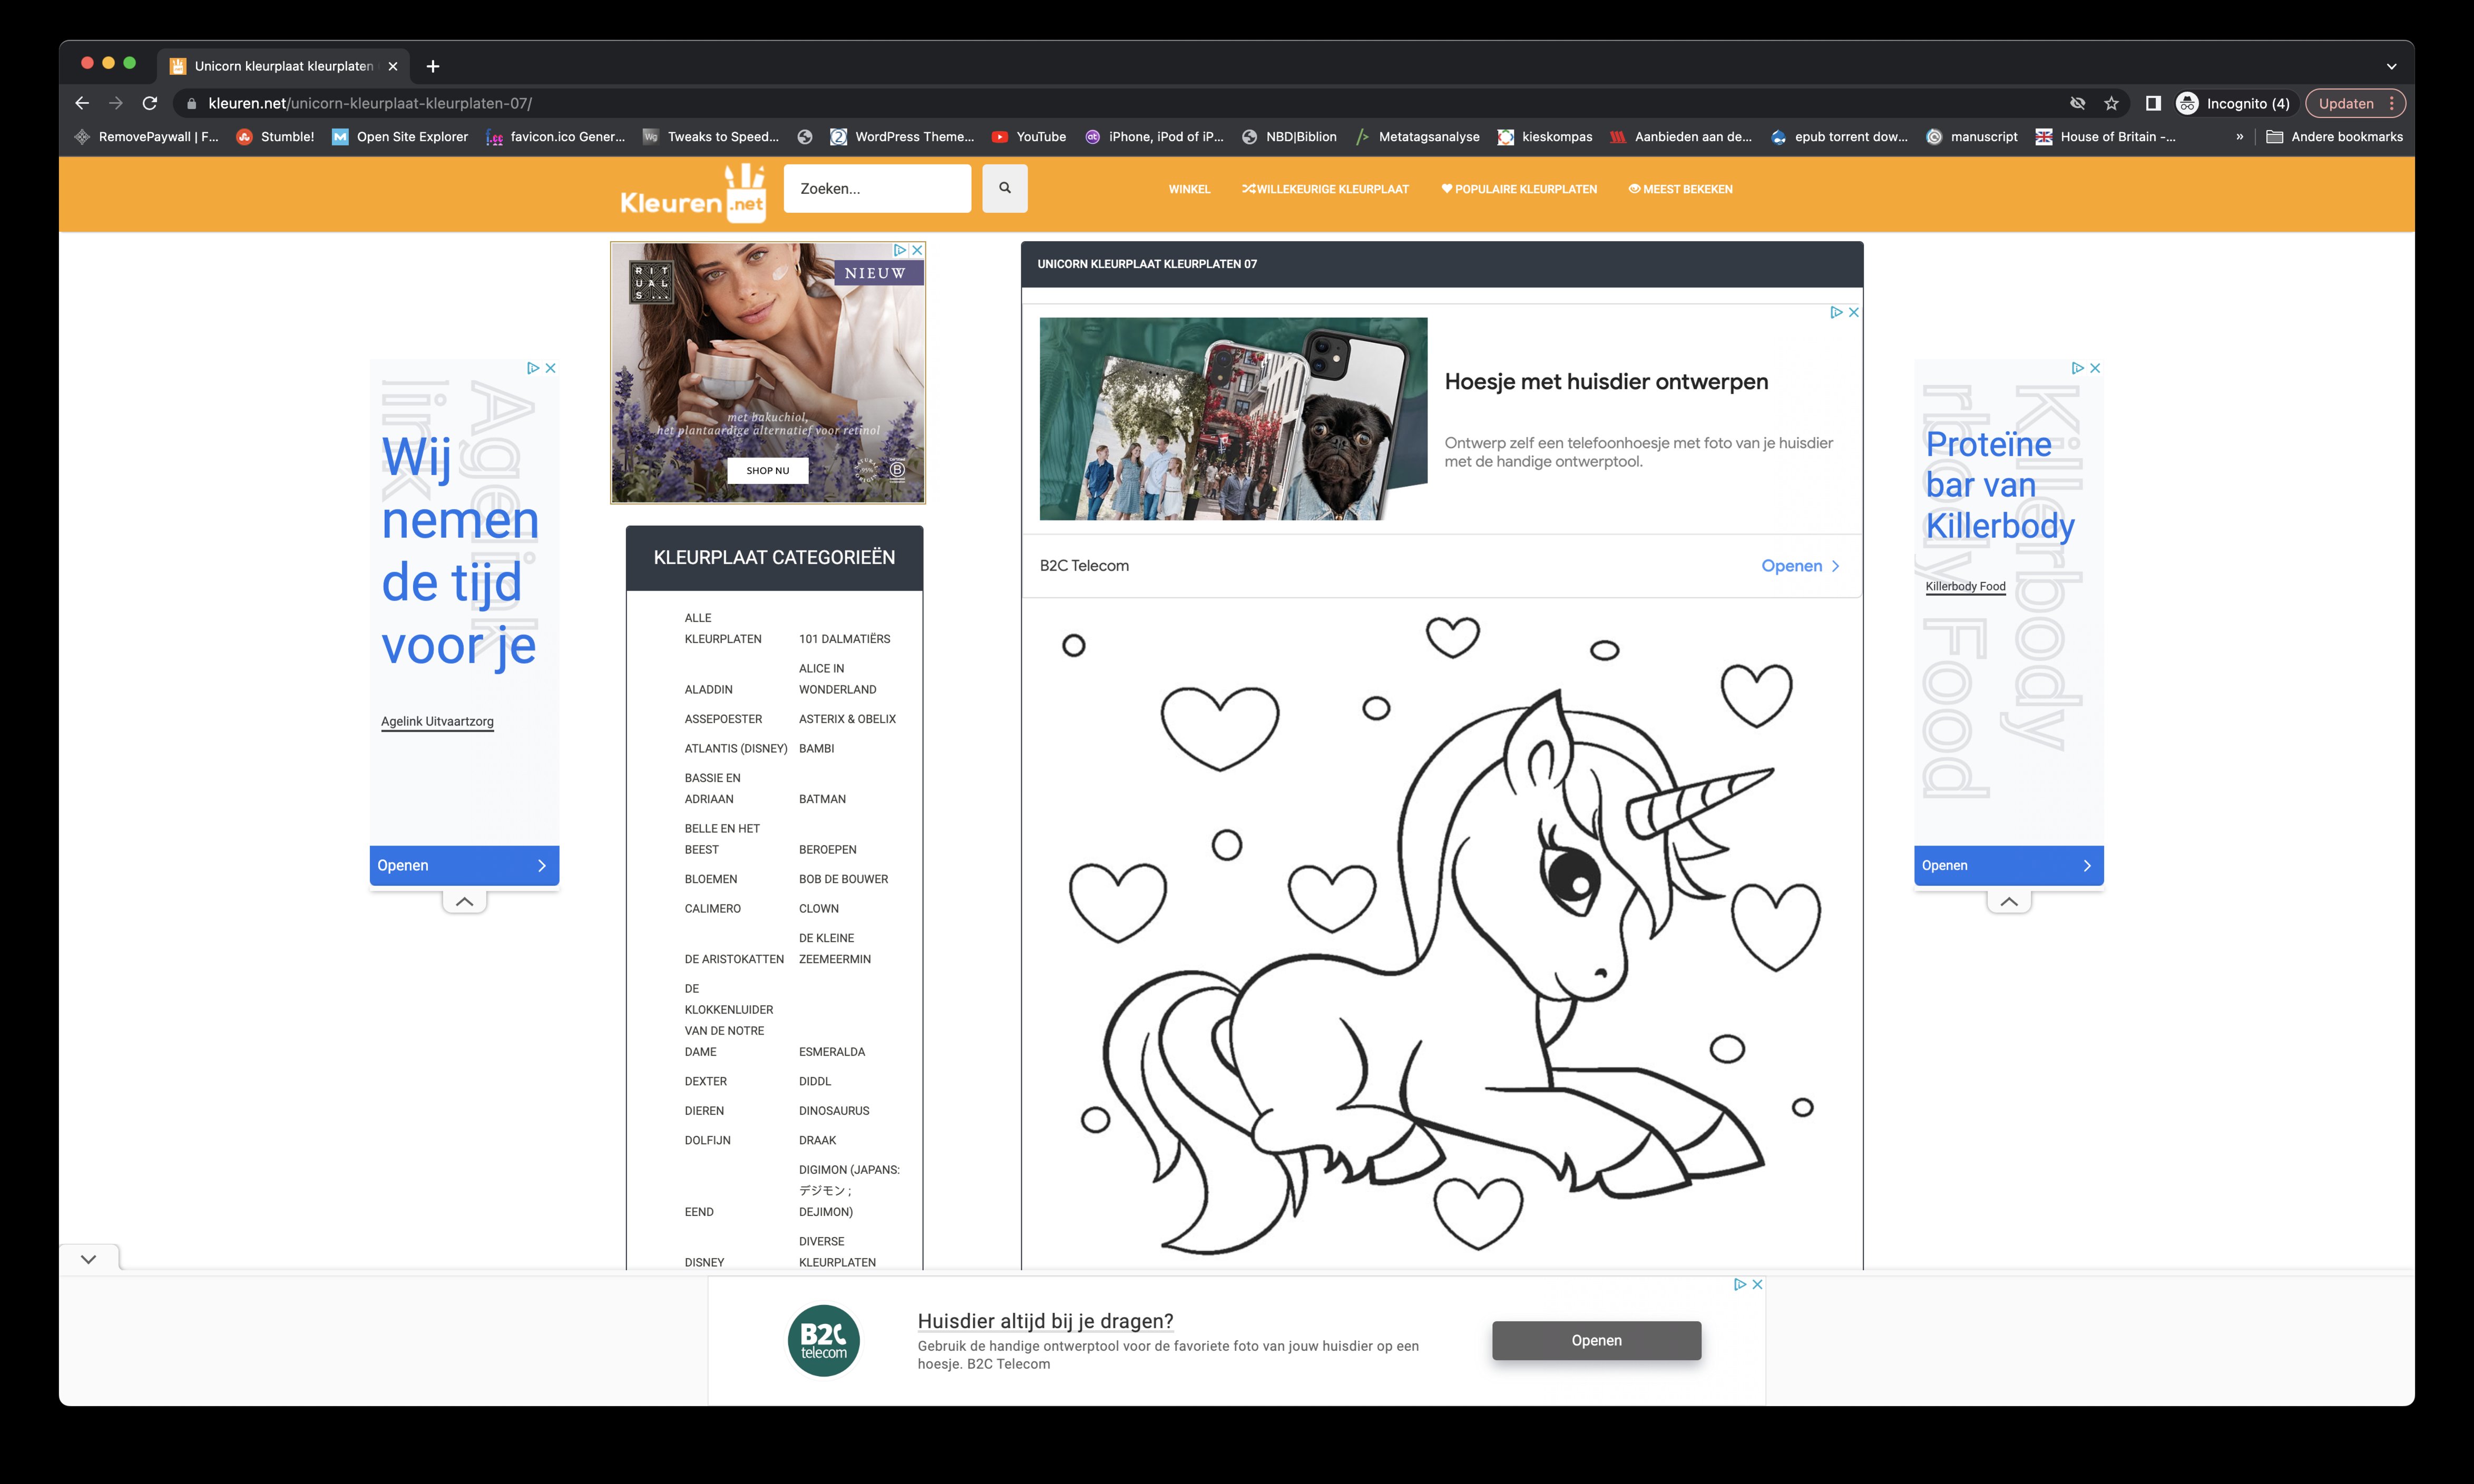Screen dimensions: 2474x1484
Task: Click the site lock icon in address bar
Action: click(x=192, y=103)
